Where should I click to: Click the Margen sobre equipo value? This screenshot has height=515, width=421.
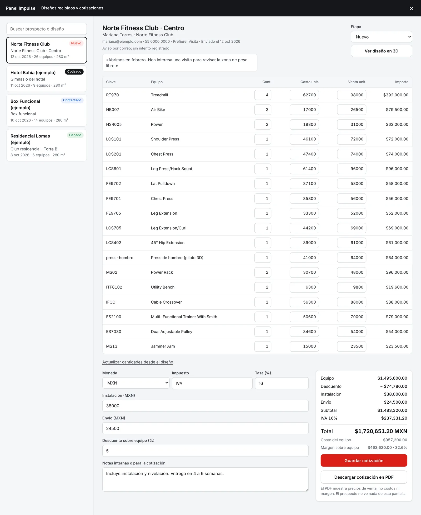tap(387, 448)
